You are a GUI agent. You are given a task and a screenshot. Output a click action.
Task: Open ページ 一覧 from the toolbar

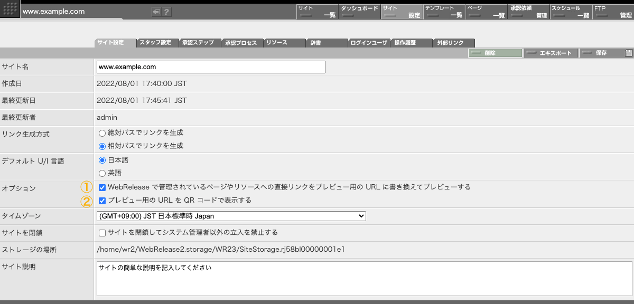(x=486, y=11)
